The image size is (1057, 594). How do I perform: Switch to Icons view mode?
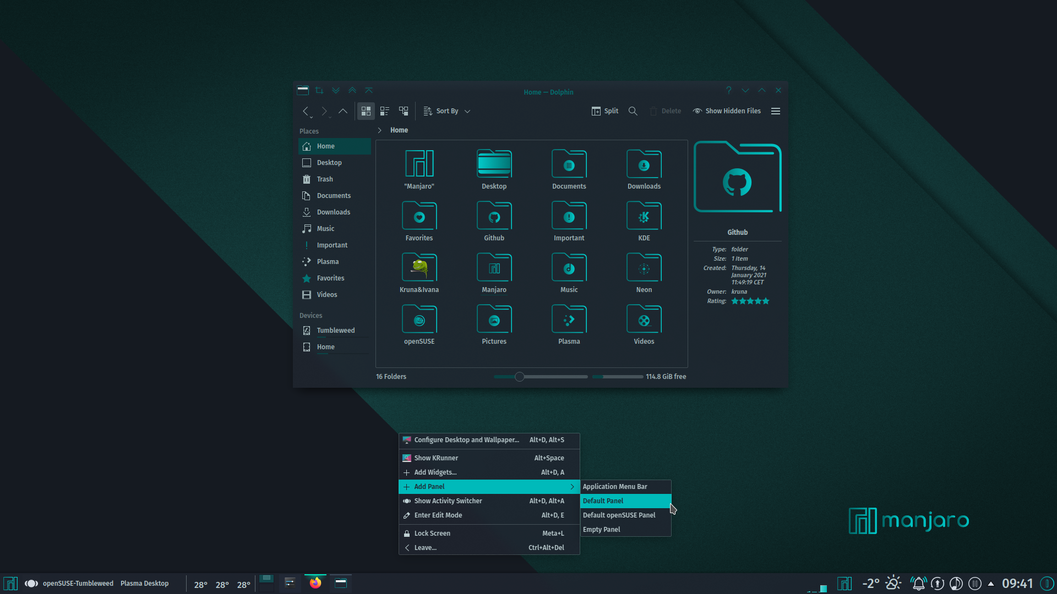point(366,111)
